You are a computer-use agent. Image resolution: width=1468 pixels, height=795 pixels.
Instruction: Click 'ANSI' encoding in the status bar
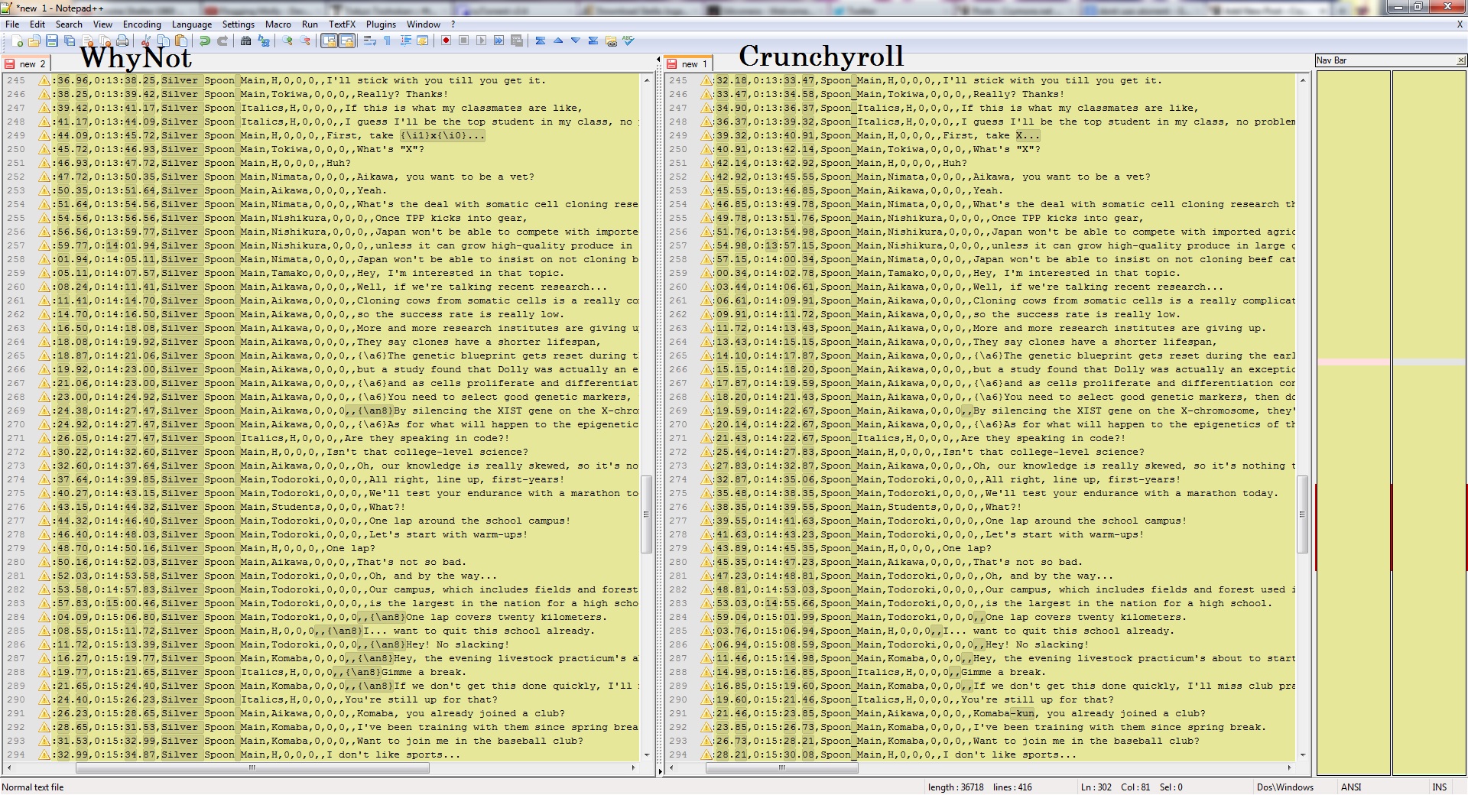click(x=1351, y=787)
